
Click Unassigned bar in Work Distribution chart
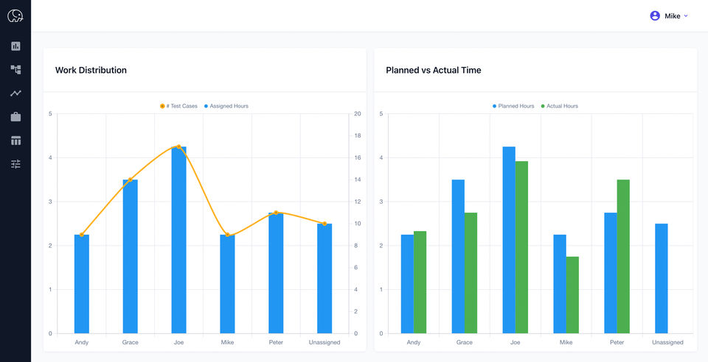click(324, 279)
